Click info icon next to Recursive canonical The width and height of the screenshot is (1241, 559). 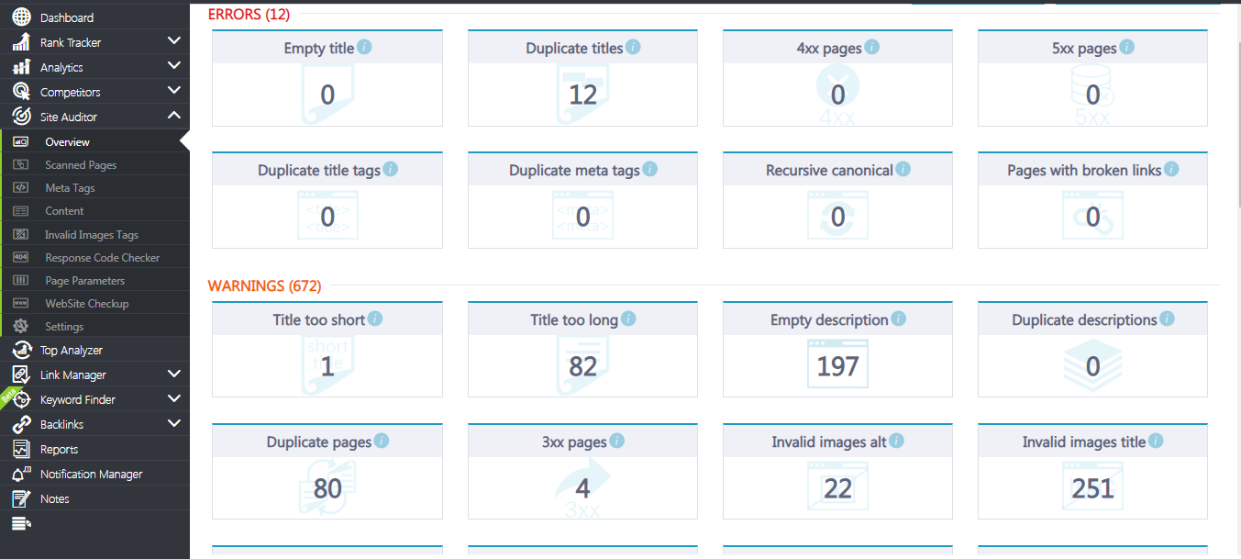[x=903, y=169]
